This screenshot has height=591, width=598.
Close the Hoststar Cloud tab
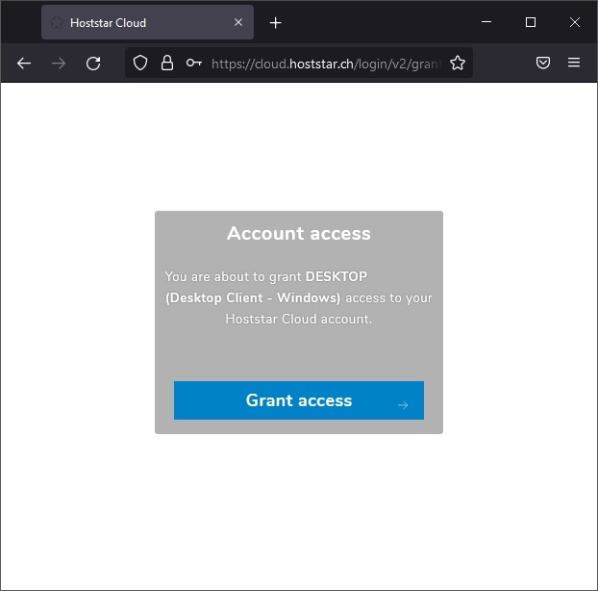(238, 22)
